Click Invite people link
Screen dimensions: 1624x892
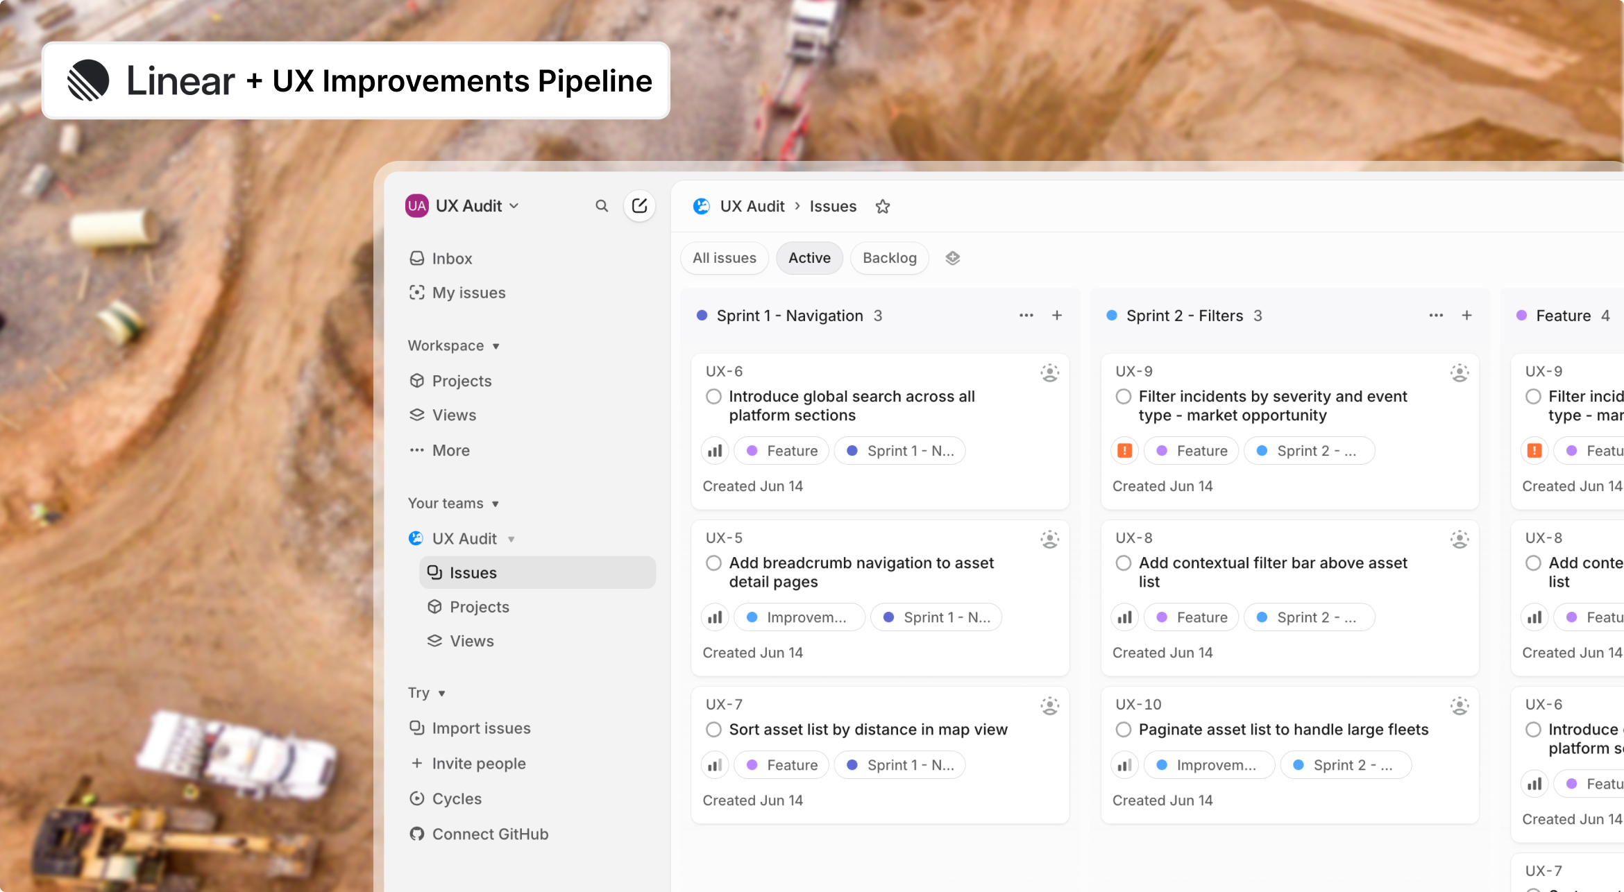click(479, 763)
